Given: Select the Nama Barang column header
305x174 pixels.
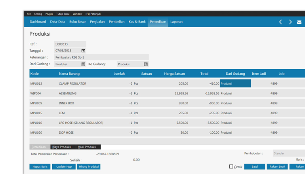Looking at the screenshot, I should click(69, 74).
